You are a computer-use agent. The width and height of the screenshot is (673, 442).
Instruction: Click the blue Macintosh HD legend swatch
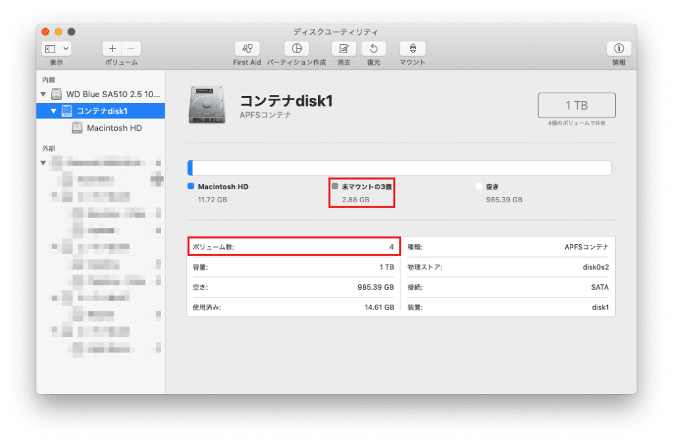[191, 186]
